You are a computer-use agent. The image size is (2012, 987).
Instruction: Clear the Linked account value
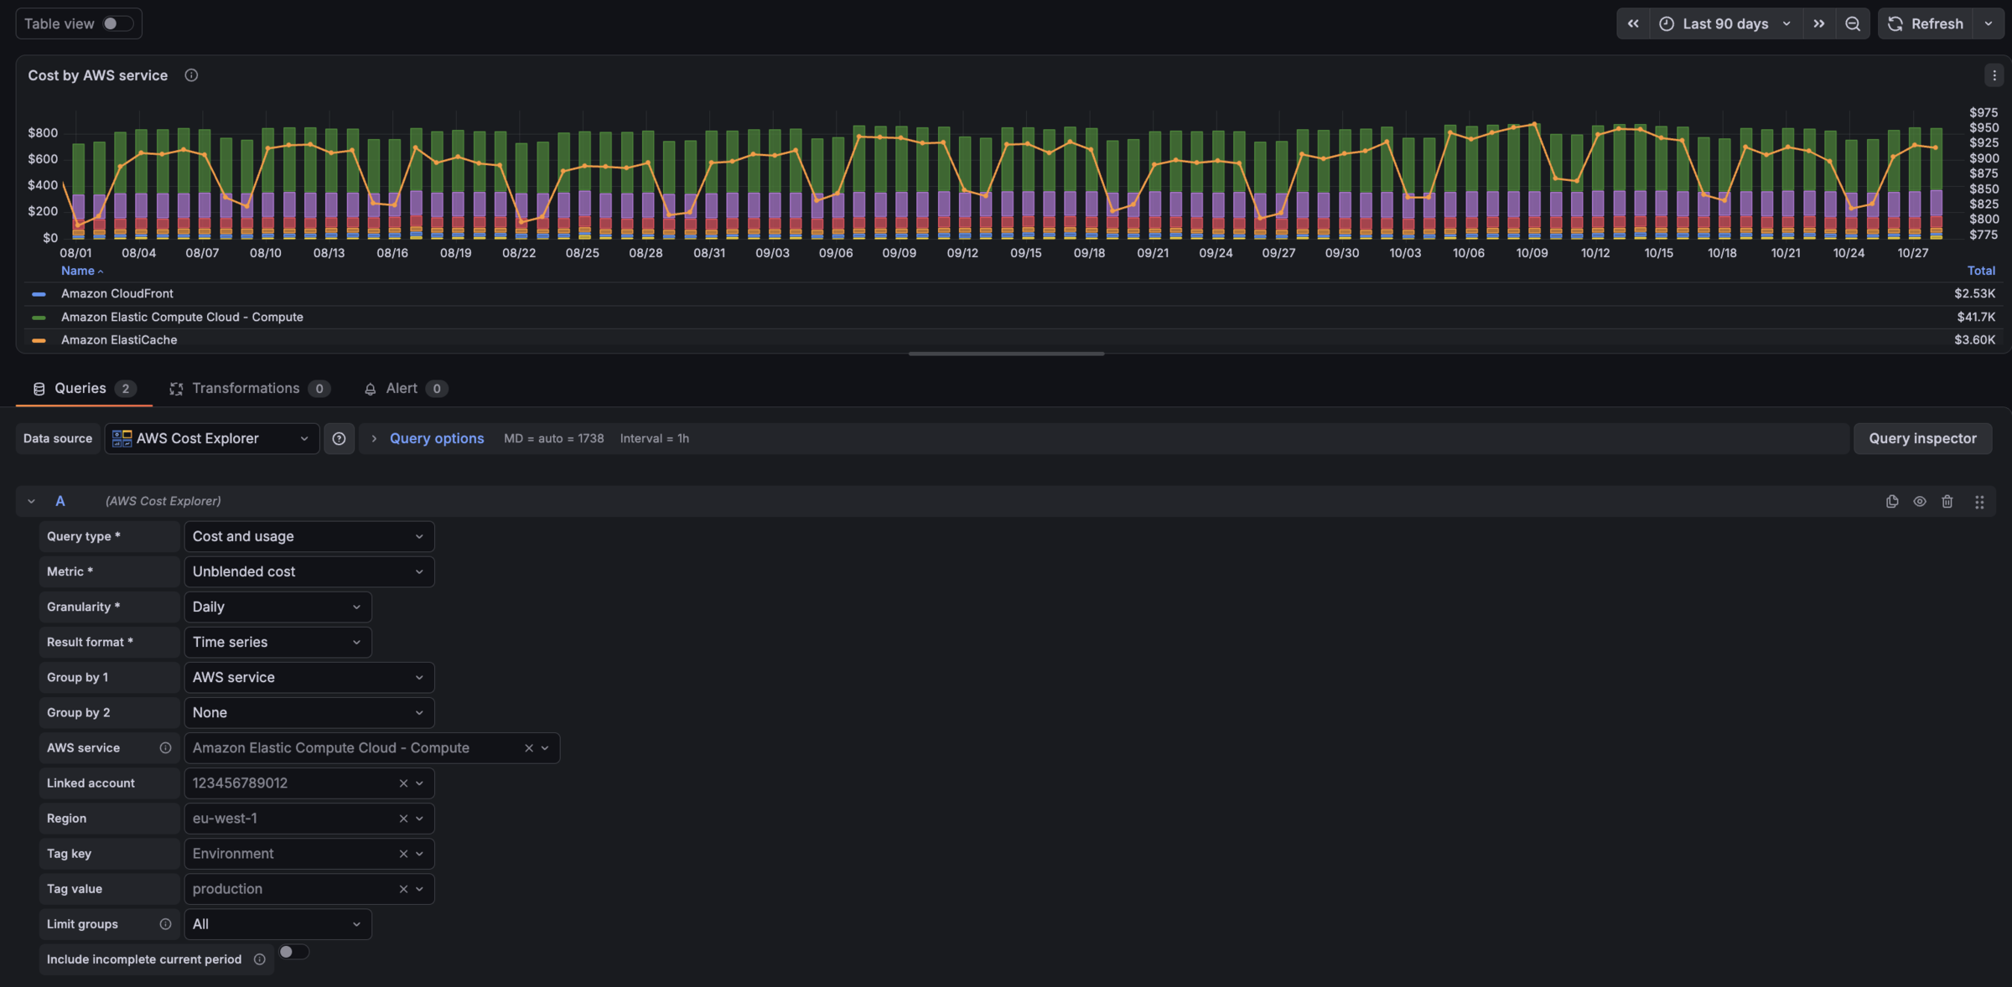click(403, 783)
